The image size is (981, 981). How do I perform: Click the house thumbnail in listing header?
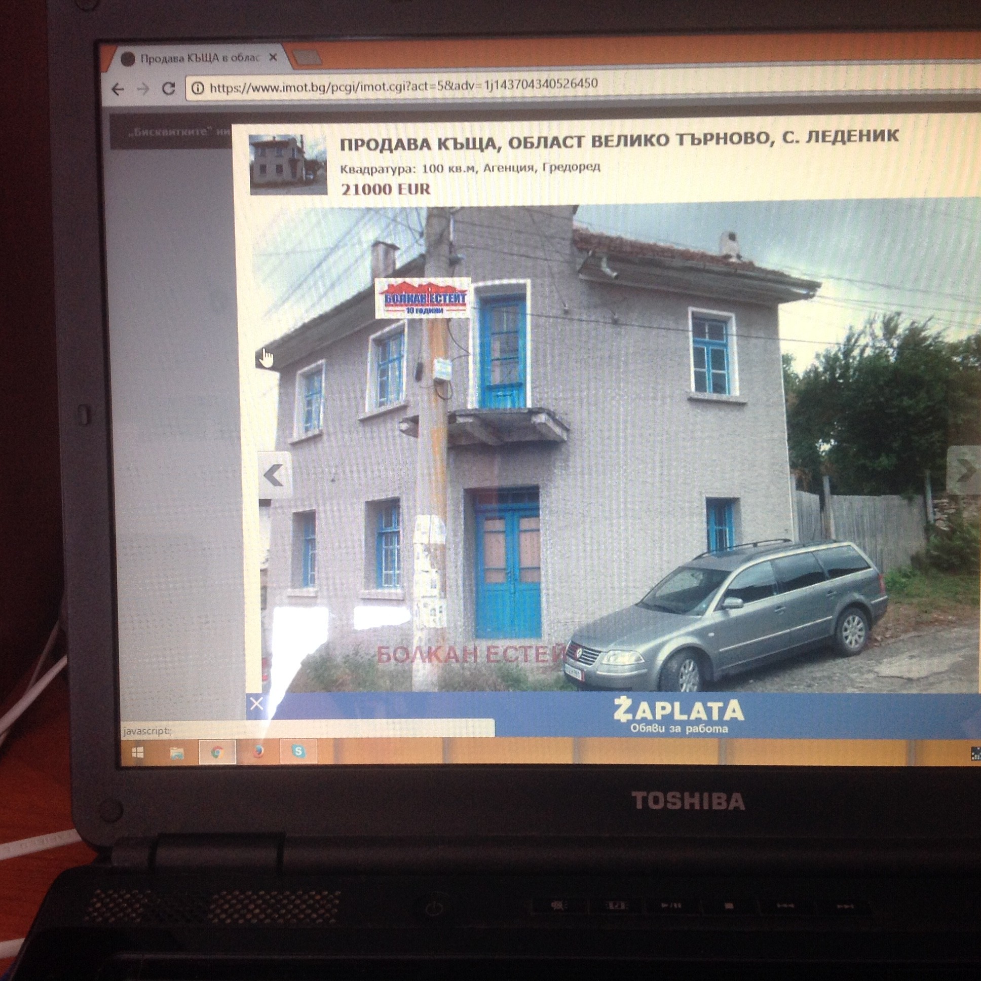tap(288, 165)
